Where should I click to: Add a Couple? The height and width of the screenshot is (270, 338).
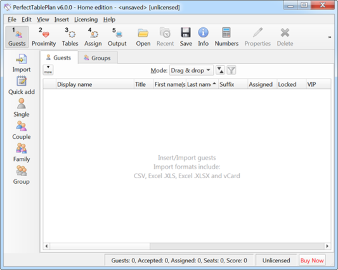22,131
